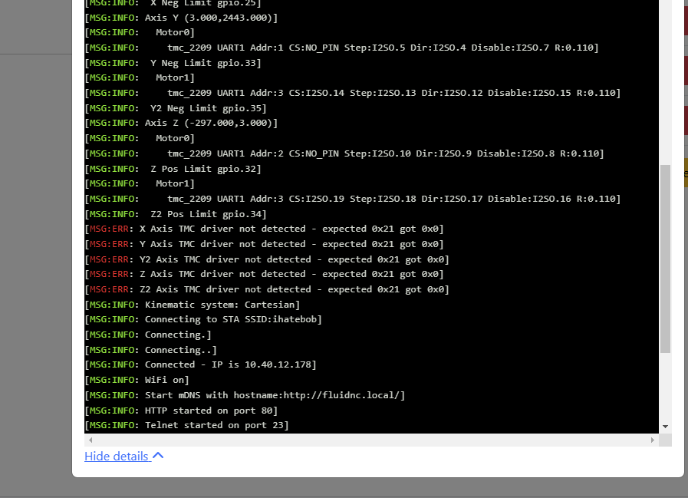The image size is (688, 498).
Task: Click the horizontal scrollbar track of log
Action: [371, 440]
